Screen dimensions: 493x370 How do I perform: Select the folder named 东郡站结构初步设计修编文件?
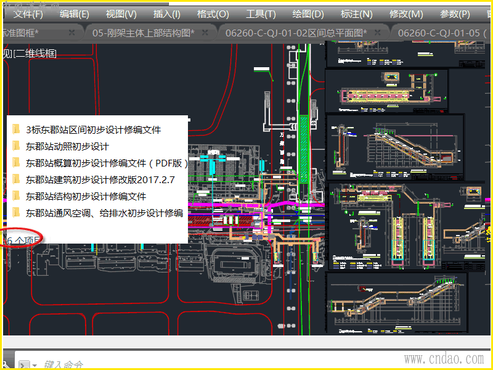[x=86, y=196]
